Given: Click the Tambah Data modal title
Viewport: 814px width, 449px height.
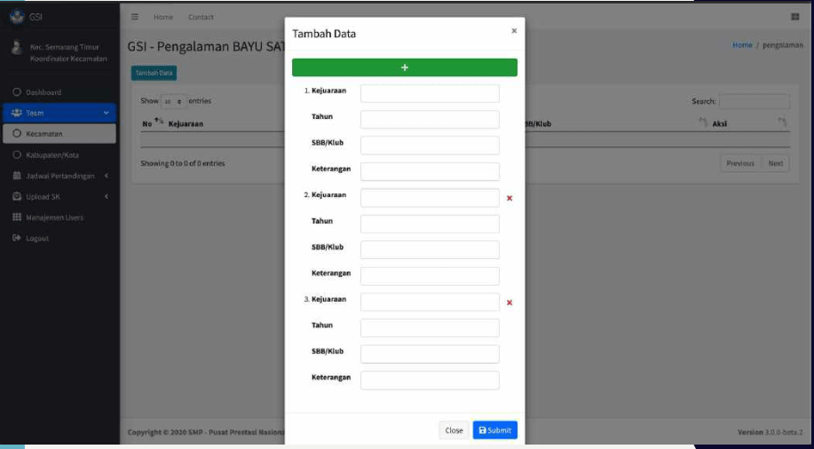Looking at the screenshot, I should click(x=324, y=34).
